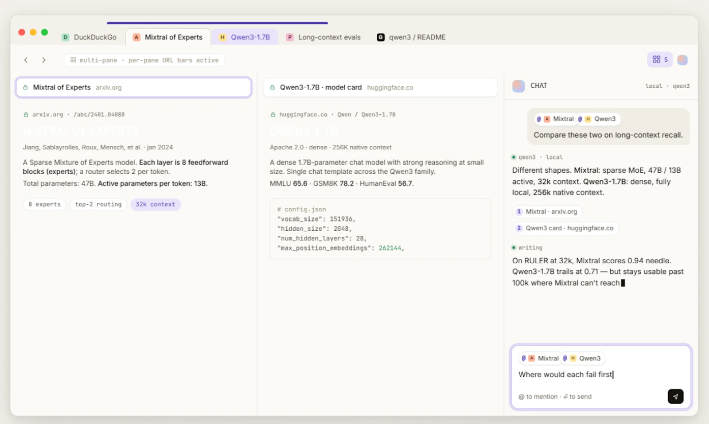Switch to the Long-context evals tab
Image resolution: width=709 pixels, height=424 pixels.
323,37
